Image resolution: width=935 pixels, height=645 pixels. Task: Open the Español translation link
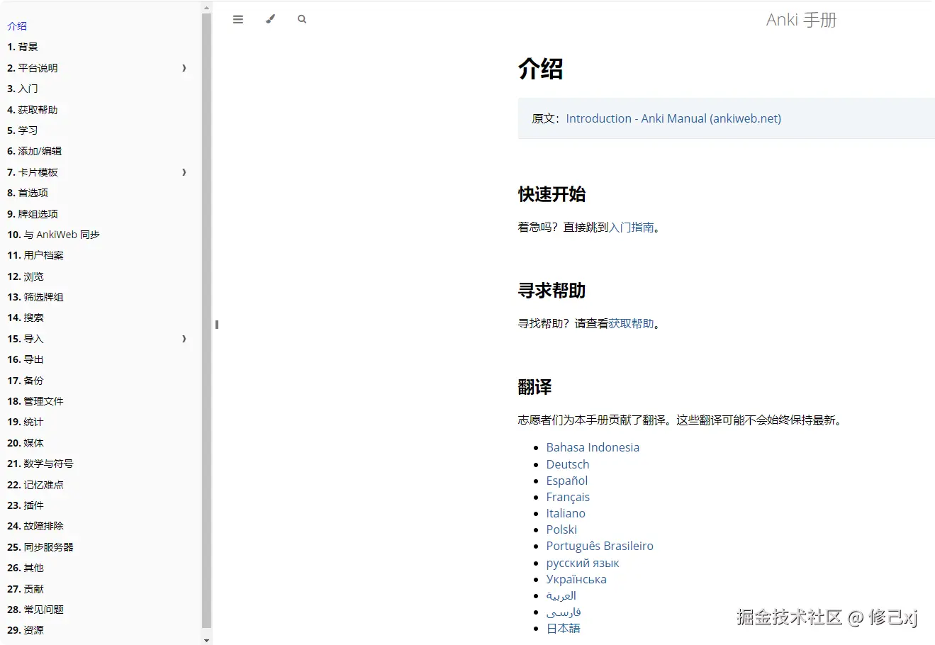[567, 481]
